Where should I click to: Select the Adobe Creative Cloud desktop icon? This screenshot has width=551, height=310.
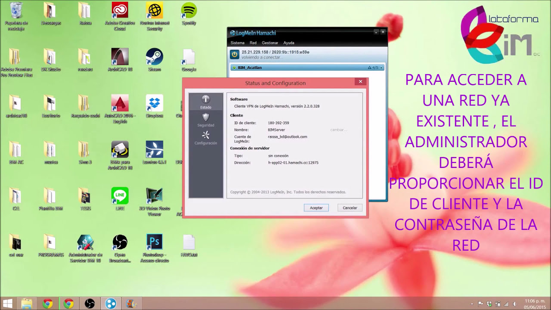point(120,17)
